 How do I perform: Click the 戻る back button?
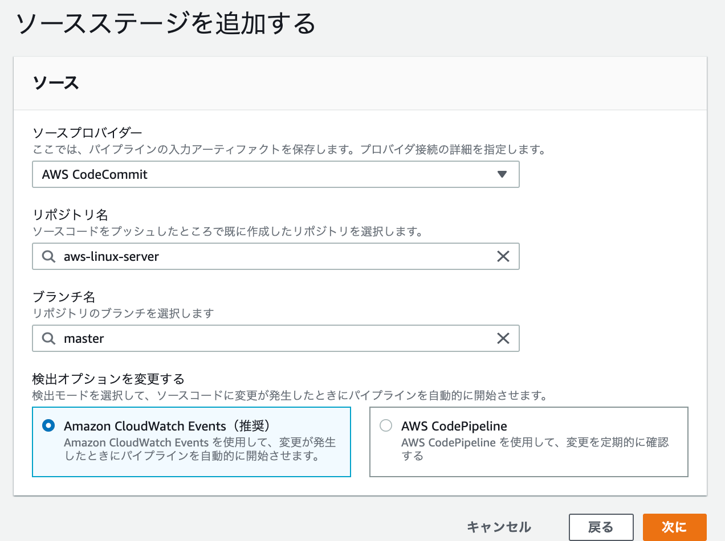tap(601, 527)
